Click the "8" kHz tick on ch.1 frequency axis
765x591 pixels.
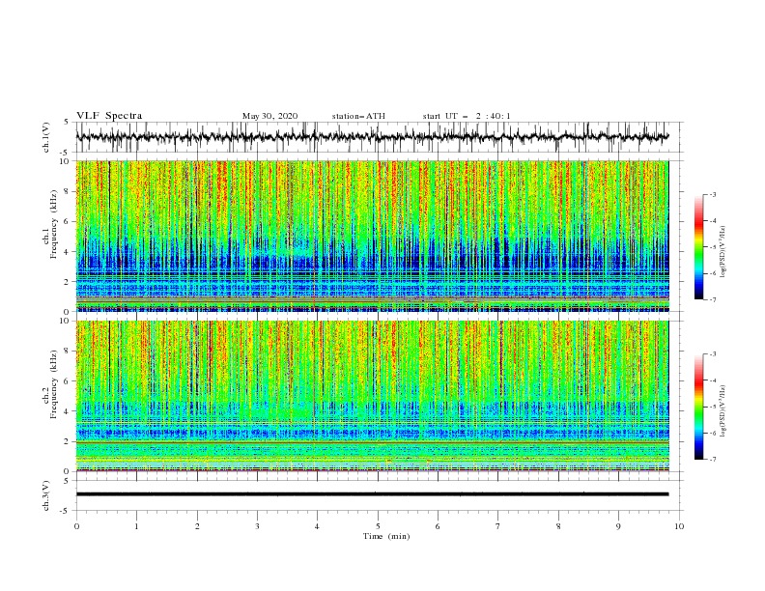click(68, 191)
